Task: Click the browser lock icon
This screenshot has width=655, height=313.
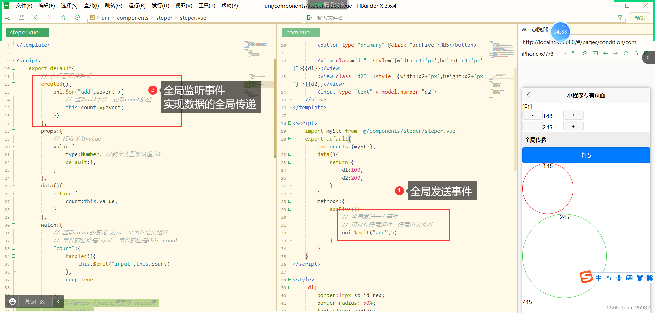Action: [x=636, y=54]
